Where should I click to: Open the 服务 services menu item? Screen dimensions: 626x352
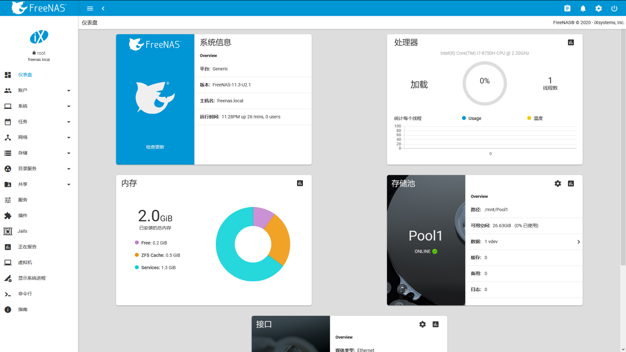39,200
